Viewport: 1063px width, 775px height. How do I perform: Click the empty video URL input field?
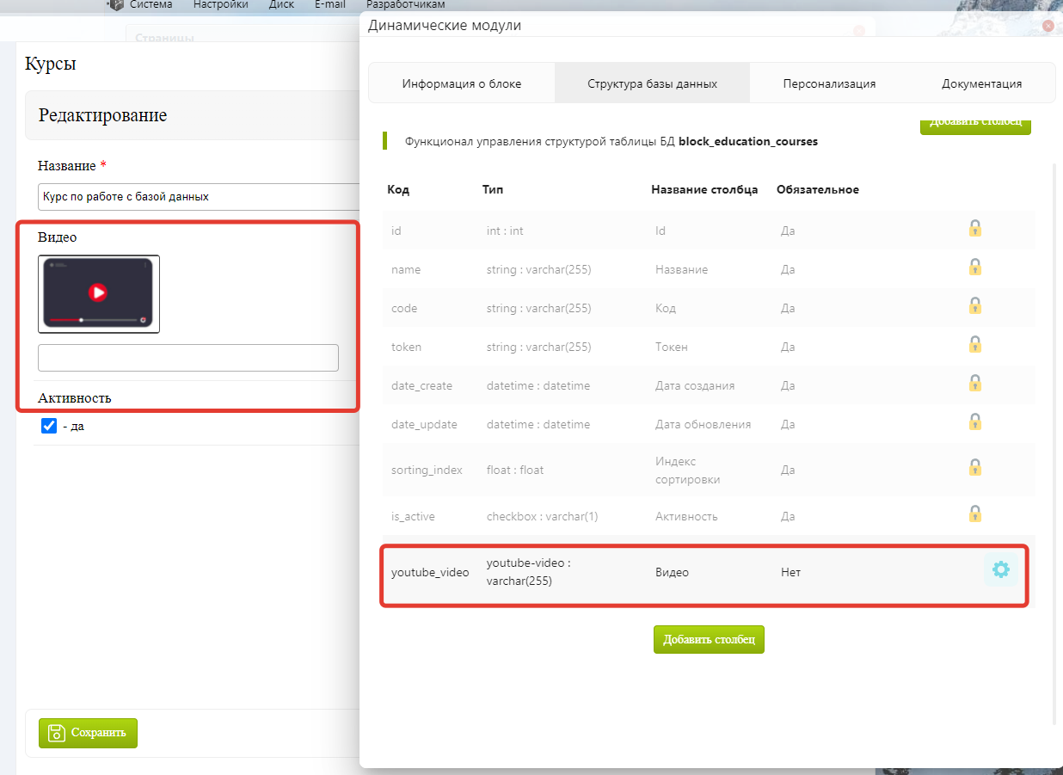187,358
